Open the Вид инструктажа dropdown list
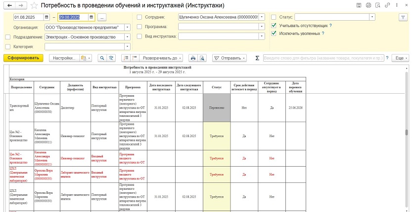The image size is (415, 212). point(262,36)
